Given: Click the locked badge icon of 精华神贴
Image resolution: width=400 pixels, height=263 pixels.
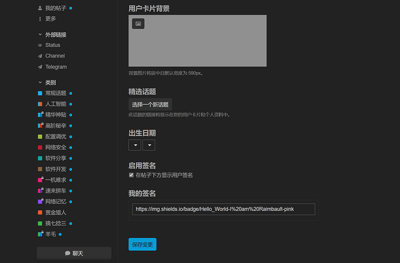Looking at the screenshot, I should click(x=41, y=115).
